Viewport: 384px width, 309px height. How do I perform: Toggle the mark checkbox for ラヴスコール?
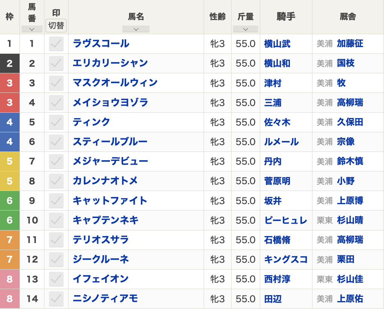coord(56,44)
